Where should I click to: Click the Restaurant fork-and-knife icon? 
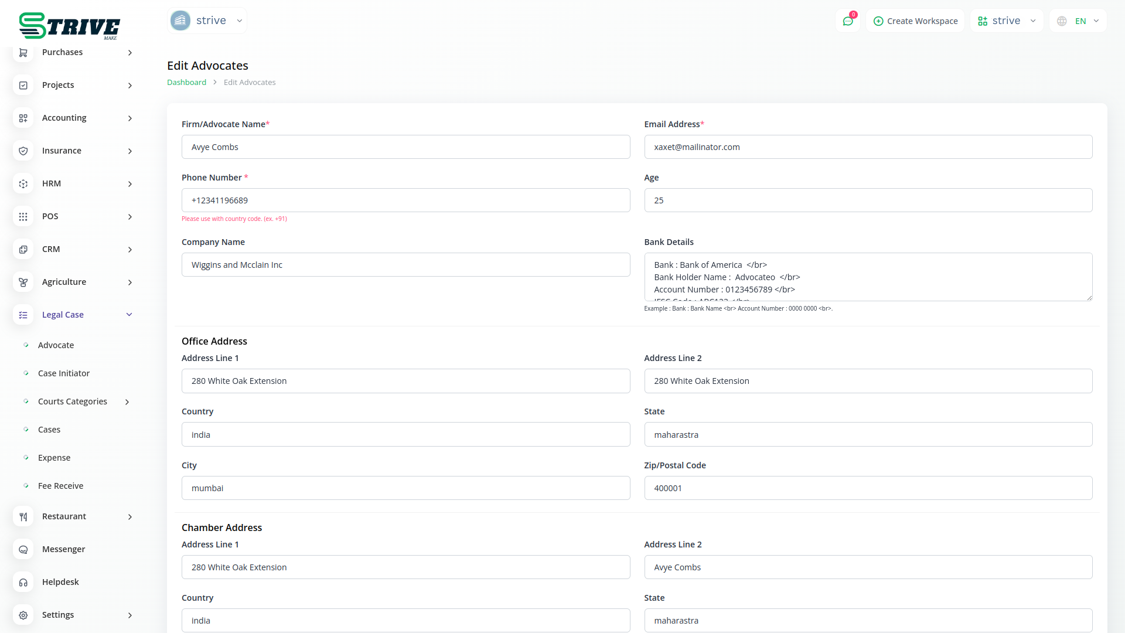tap(23, 516)
